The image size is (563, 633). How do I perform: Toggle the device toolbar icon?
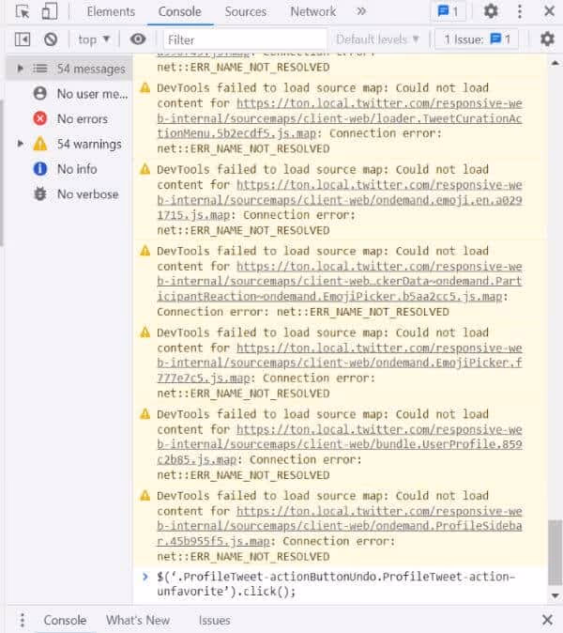49,11
